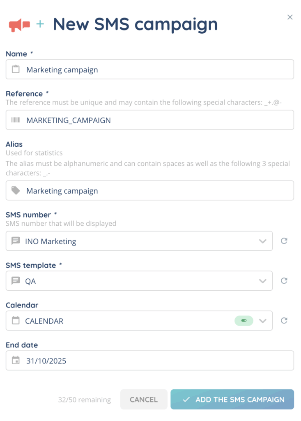Viewport: 301px width, 421px height.
Task: Focus the Name field with Marketing campaign
Action: pyautogui.click(x=156, y=69)
